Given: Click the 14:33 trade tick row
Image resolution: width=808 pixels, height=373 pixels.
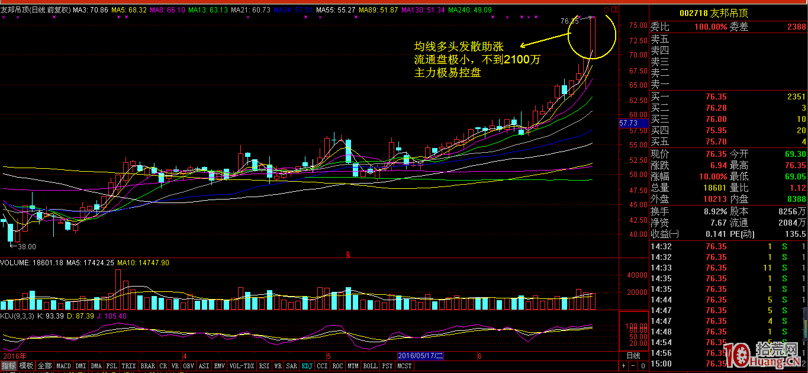Looking at the screenshot, I should [729, 268].
